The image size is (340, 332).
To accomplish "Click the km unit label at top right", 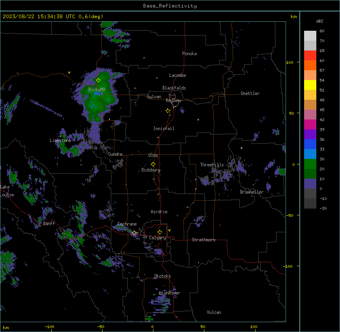I will [x=293, y=17].
